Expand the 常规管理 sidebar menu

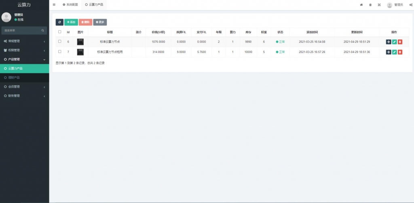(x=24, y=41)
